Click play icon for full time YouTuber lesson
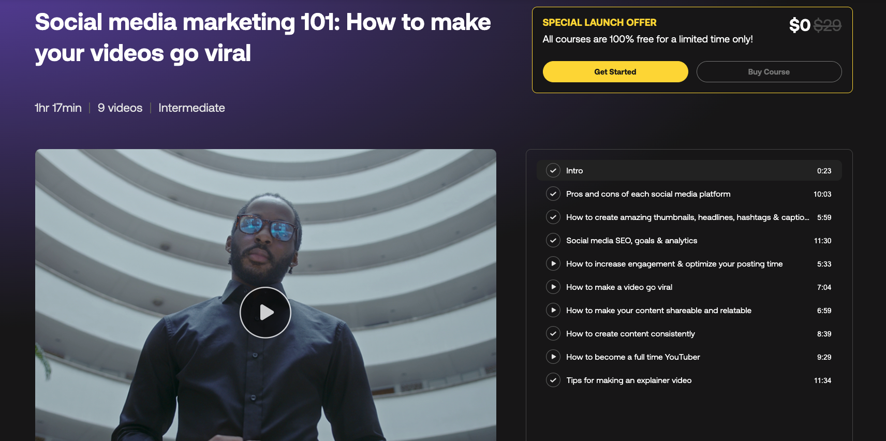This screenshot has width=886, height=441. coord(553,357)
